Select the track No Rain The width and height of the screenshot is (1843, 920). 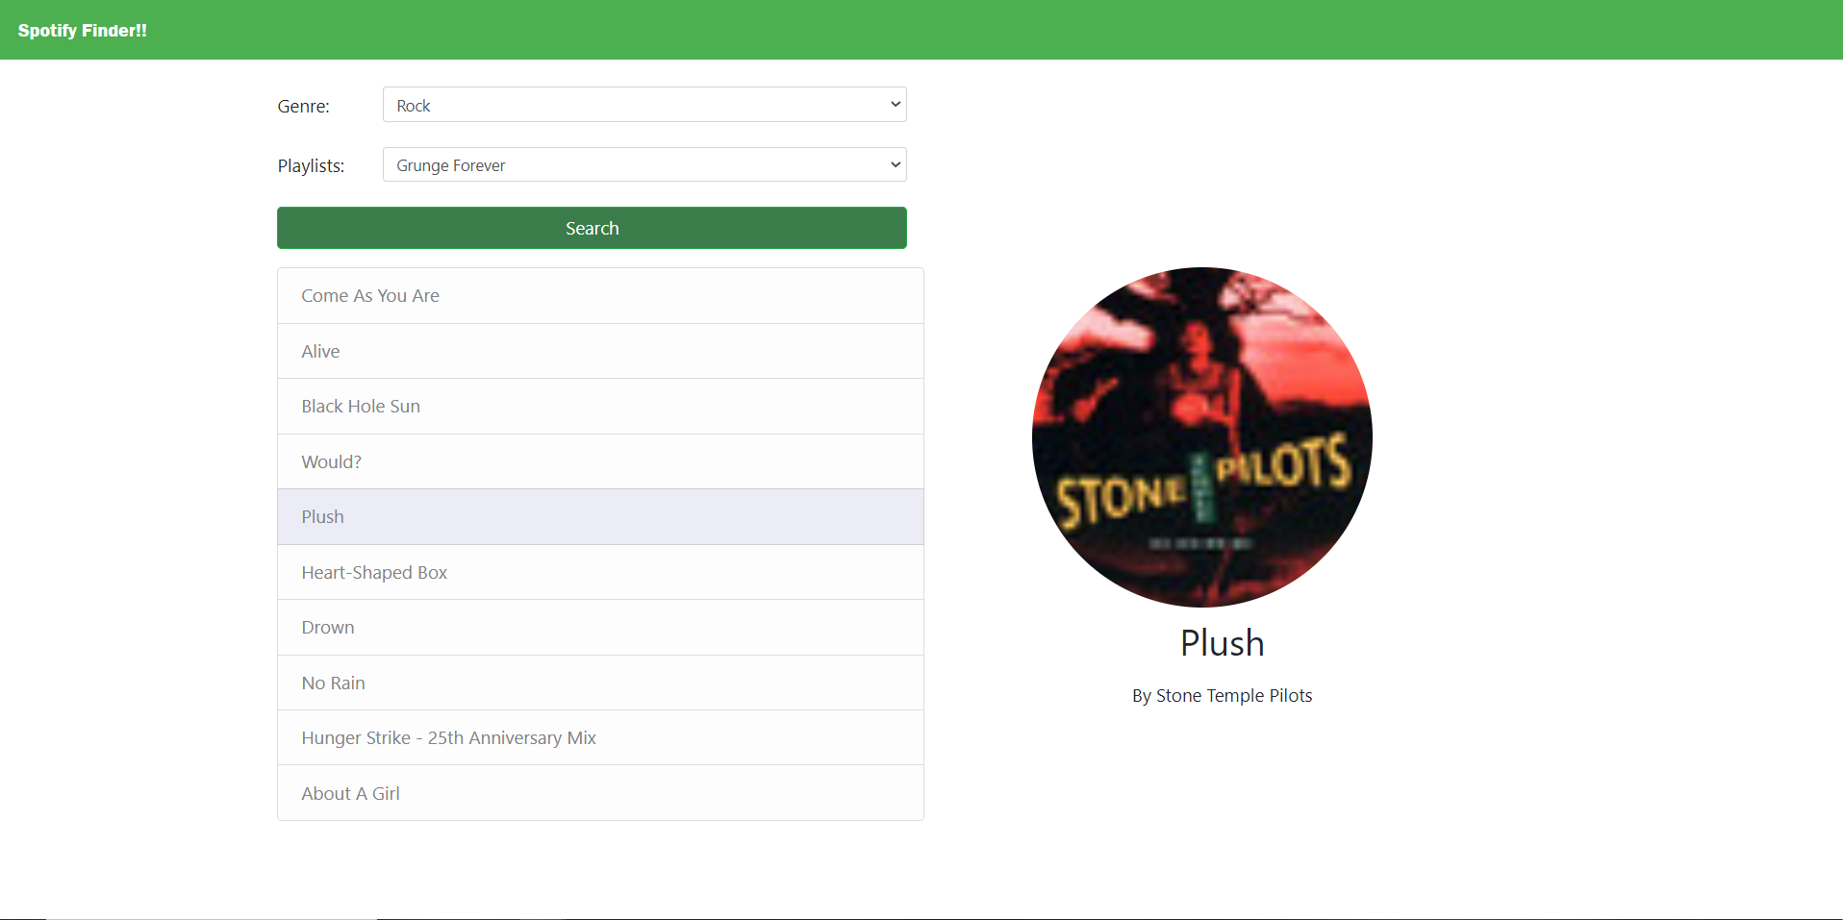coord(600,683)
